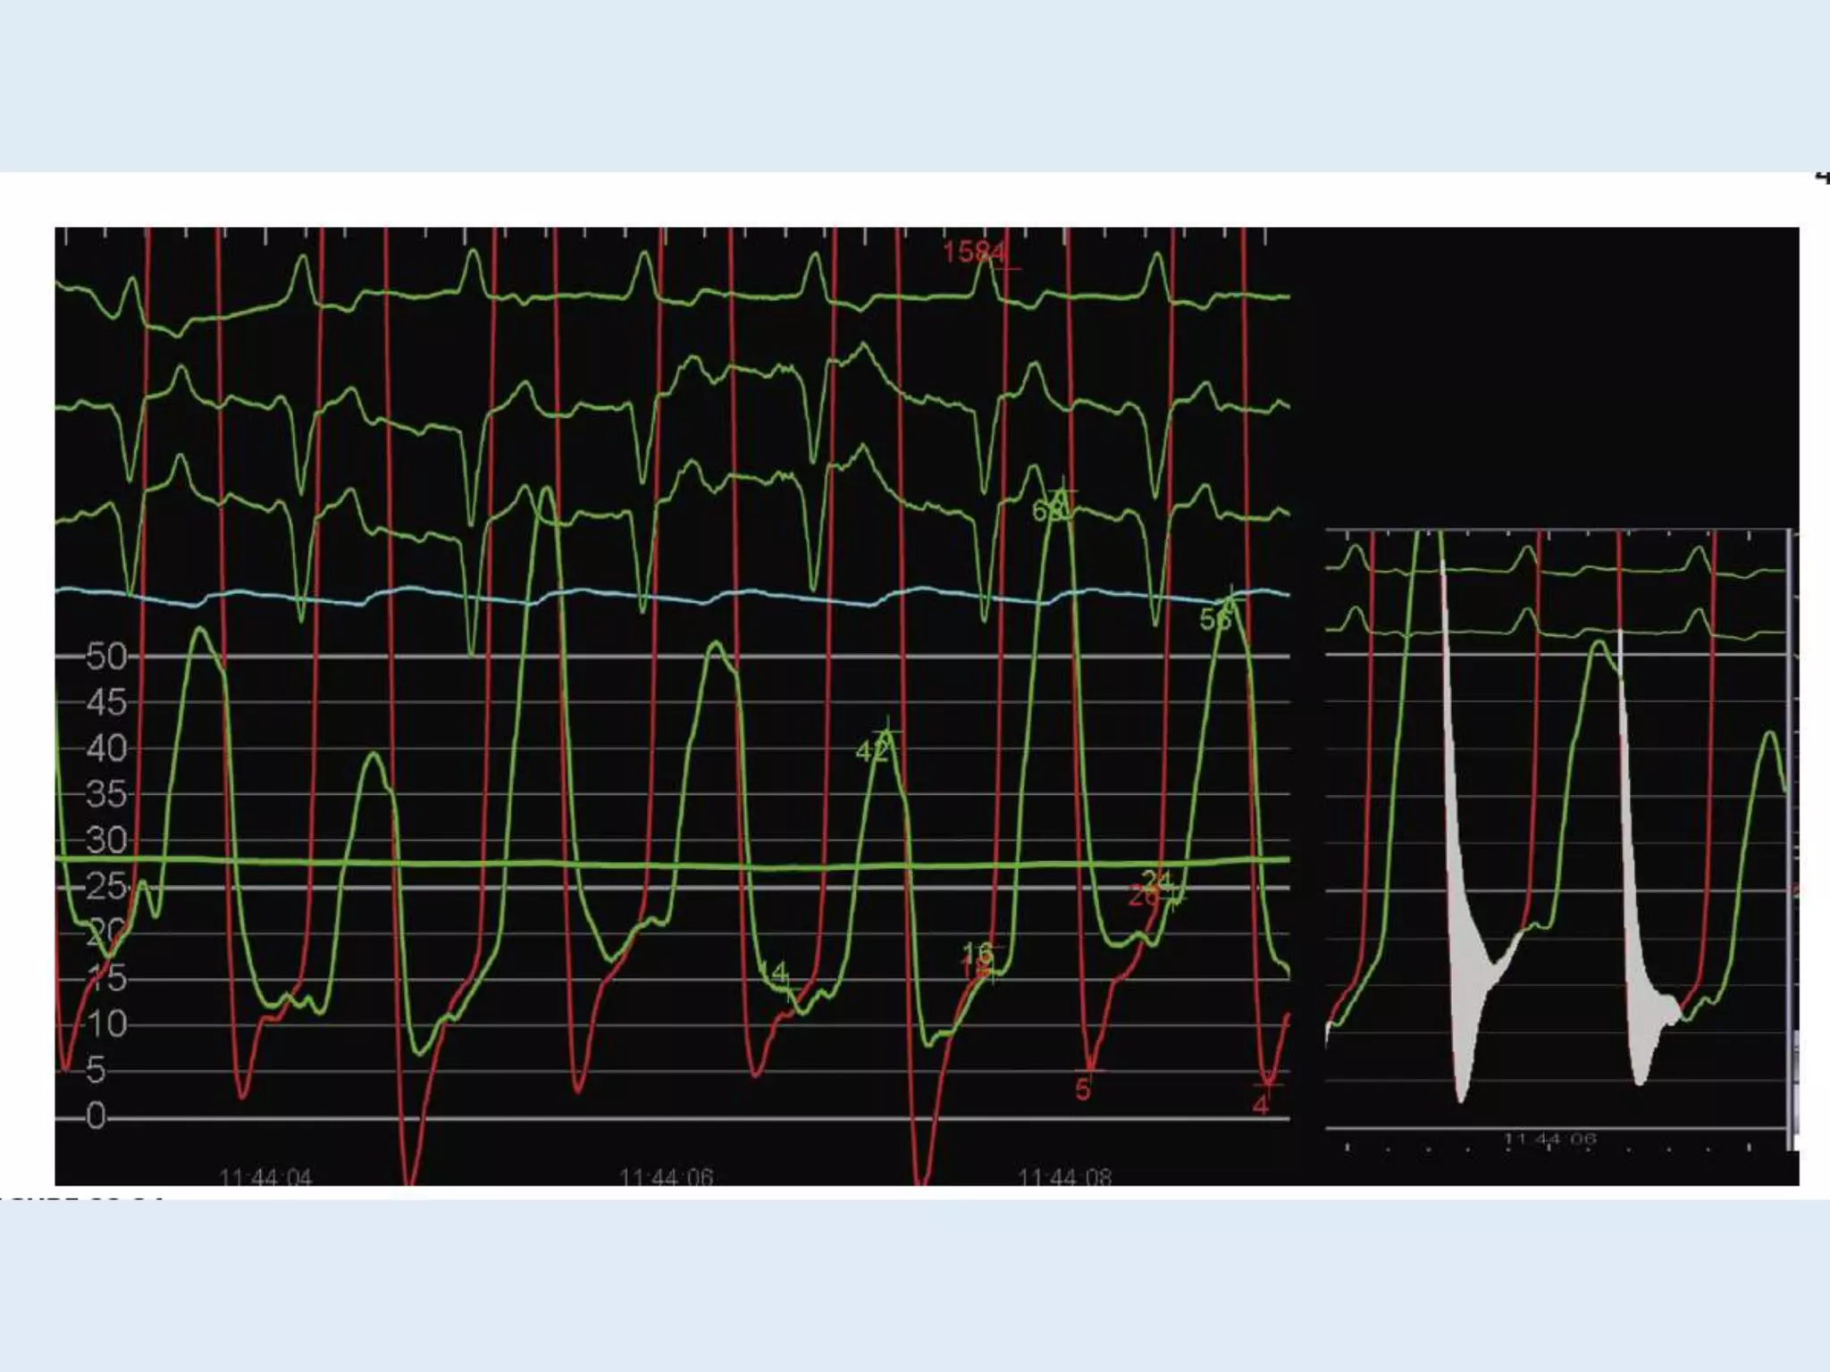Viewport: 1830px width, 1372px height.
Task: Click the 11:44:04 timestamp on time axis
Action: coord(265,1178)
